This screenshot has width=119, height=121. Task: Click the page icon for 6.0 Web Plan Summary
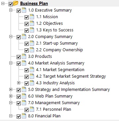tap(24, 96)
